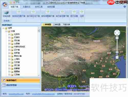This screenshot has width=128, height=97.
Task: Click the layer panel icon below 快速导航栏
Action: [x=4, y=85]
